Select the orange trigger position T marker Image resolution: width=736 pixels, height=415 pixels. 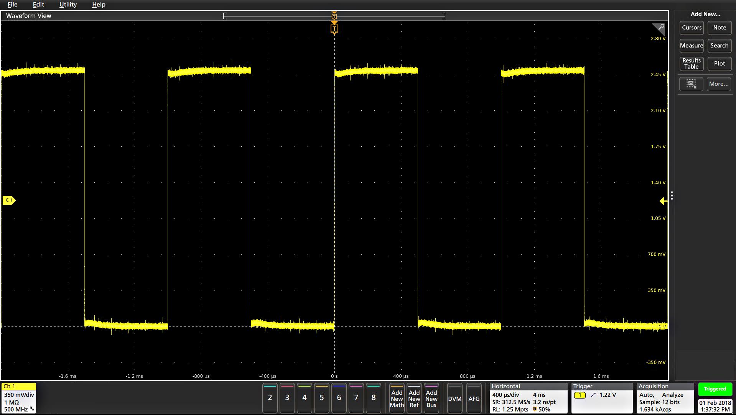tap(334, 29)
